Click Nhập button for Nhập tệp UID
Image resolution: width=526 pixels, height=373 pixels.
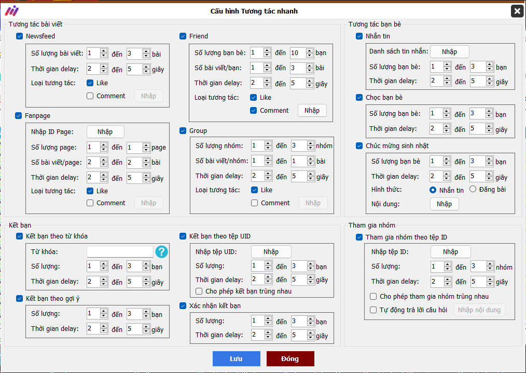271,252
